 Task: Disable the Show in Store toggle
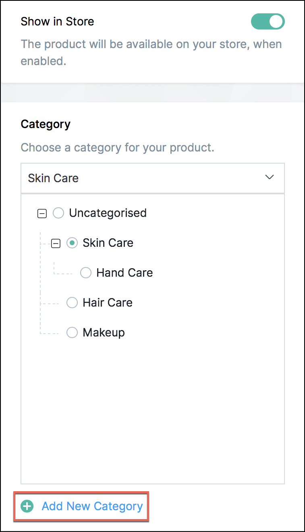point(268,21)
